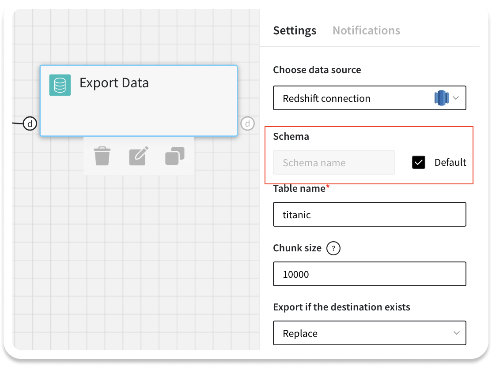Switch to the Settings tab
Viewport: 492px width, 366px height.
pos(295,30)
